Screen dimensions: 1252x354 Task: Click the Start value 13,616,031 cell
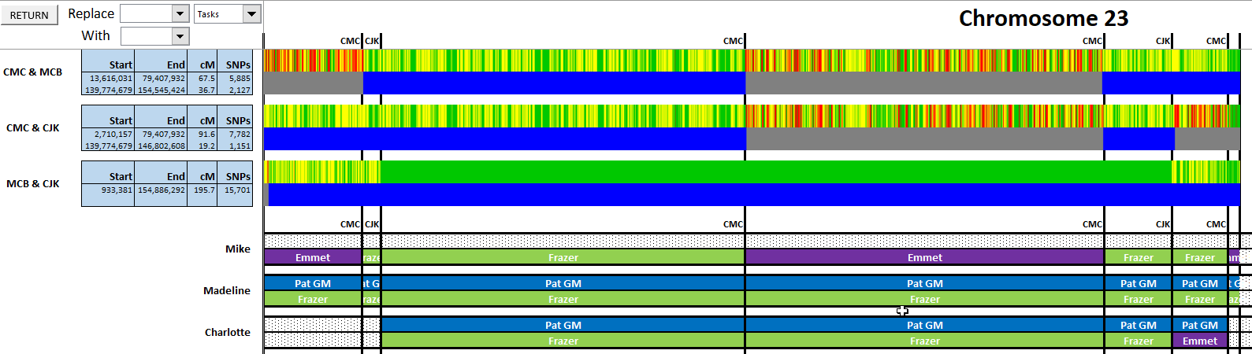(110, 79)
